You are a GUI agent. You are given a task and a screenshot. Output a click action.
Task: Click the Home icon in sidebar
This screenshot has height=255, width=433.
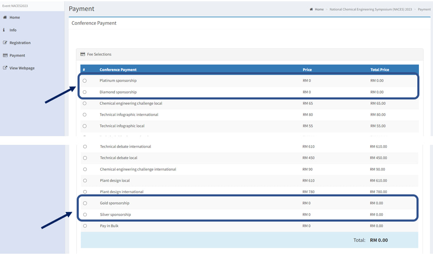5,17
